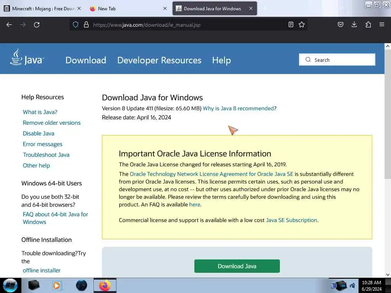The height and width of the screenshot is (293, 391).
Task: Click the Firefox icon in taskbar
Action: coord(105,285)
